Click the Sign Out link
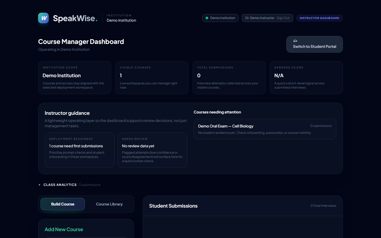This screenshot has height=238, width=381. click(x=283, y=18)
